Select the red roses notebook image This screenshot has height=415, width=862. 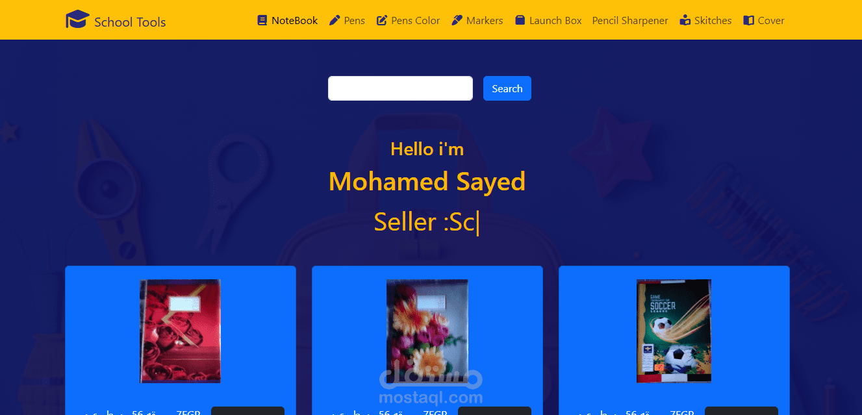click(181, 331)
